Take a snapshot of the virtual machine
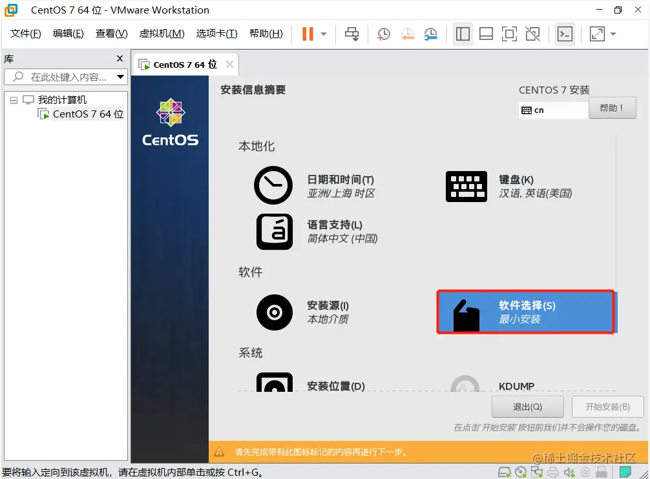650x479 pixels. (383, 34)
